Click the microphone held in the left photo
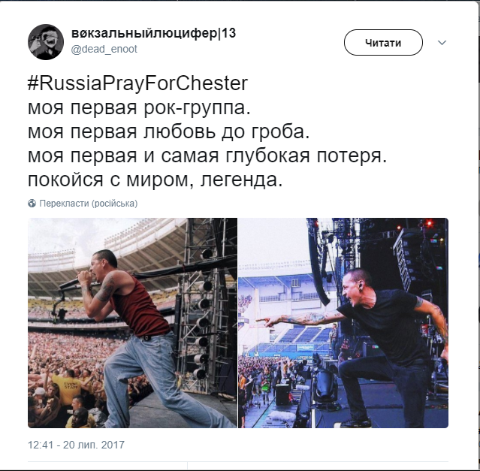The image size is (480, 471). tap(69, 284)
